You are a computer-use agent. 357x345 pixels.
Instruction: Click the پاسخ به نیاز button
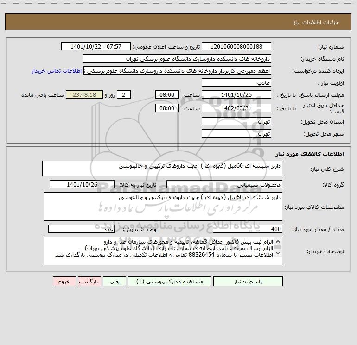coord(248,282)
